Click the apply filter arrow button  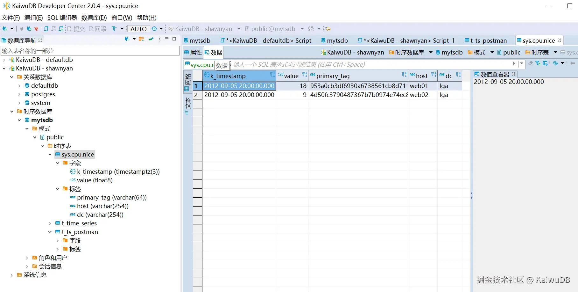point(514,63)
